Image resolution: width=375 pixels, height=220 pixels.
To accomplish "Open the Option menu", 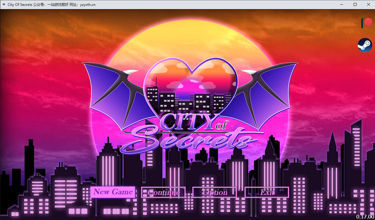I will tap(215, 192).
